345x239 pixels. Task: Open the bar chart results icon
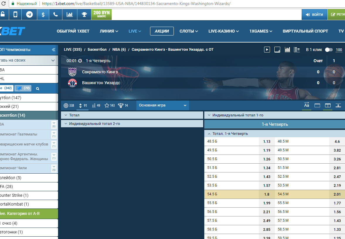point(69,15)
